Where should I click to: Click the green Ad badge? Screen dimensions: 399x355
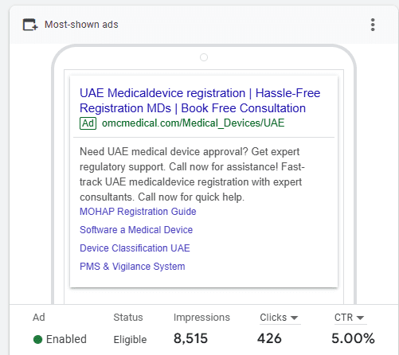point(88,123)
